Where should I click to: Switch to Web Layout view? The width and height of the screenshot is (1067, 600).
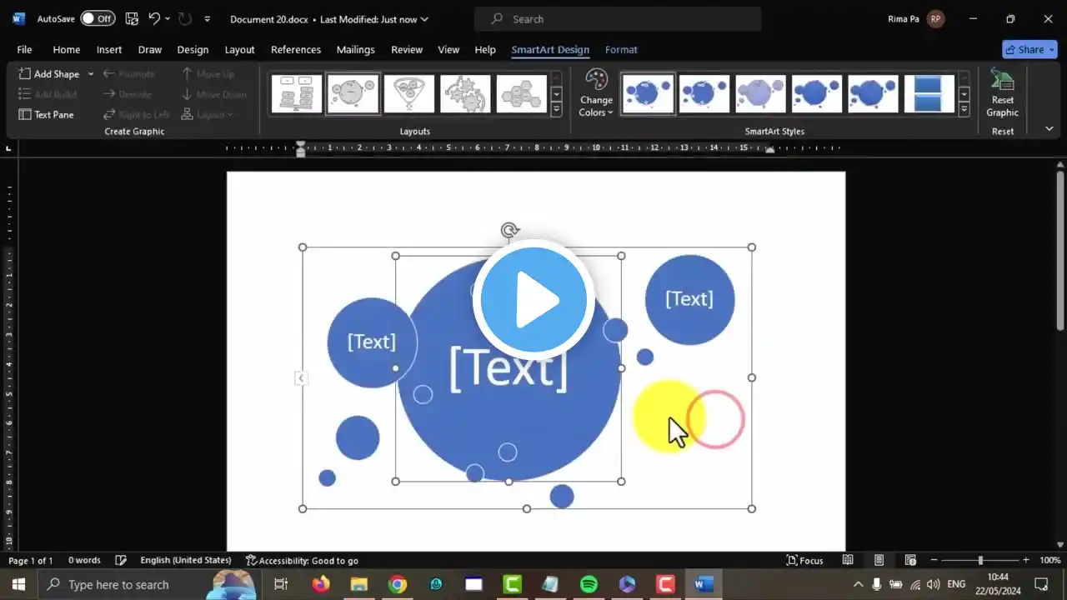[x=910, y=561]
